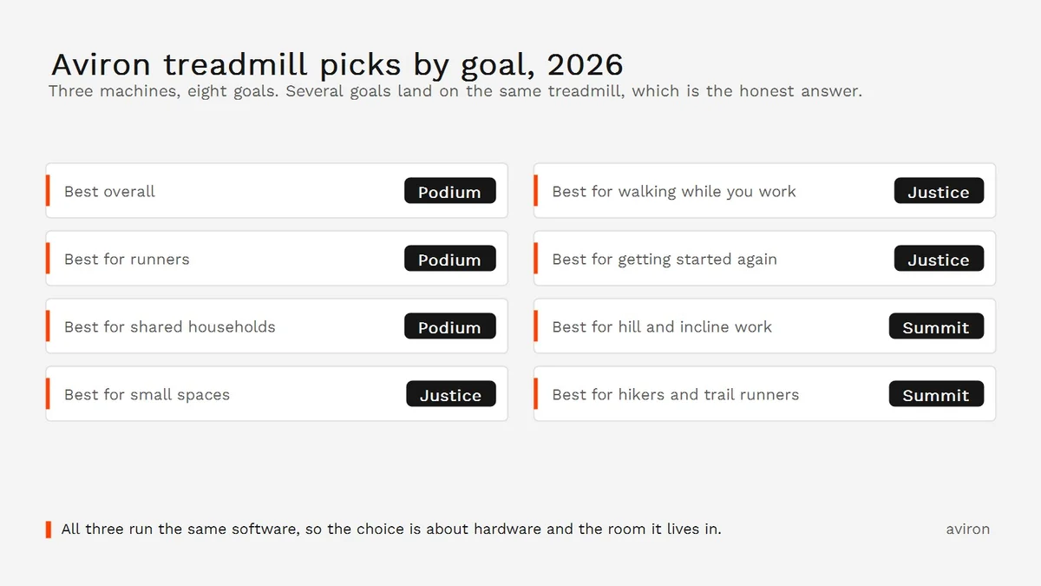The height and width of the screenshot is (586, 1041).
Task: Click the Summit badge for hill and incline work
Action: pyautogui.click(x=936, y=326)
